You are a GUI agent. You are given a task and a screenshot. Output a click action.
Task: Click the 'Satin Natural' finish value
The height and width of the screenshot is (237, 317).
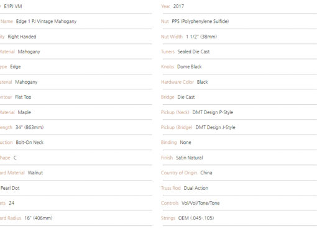coord(190,158)
